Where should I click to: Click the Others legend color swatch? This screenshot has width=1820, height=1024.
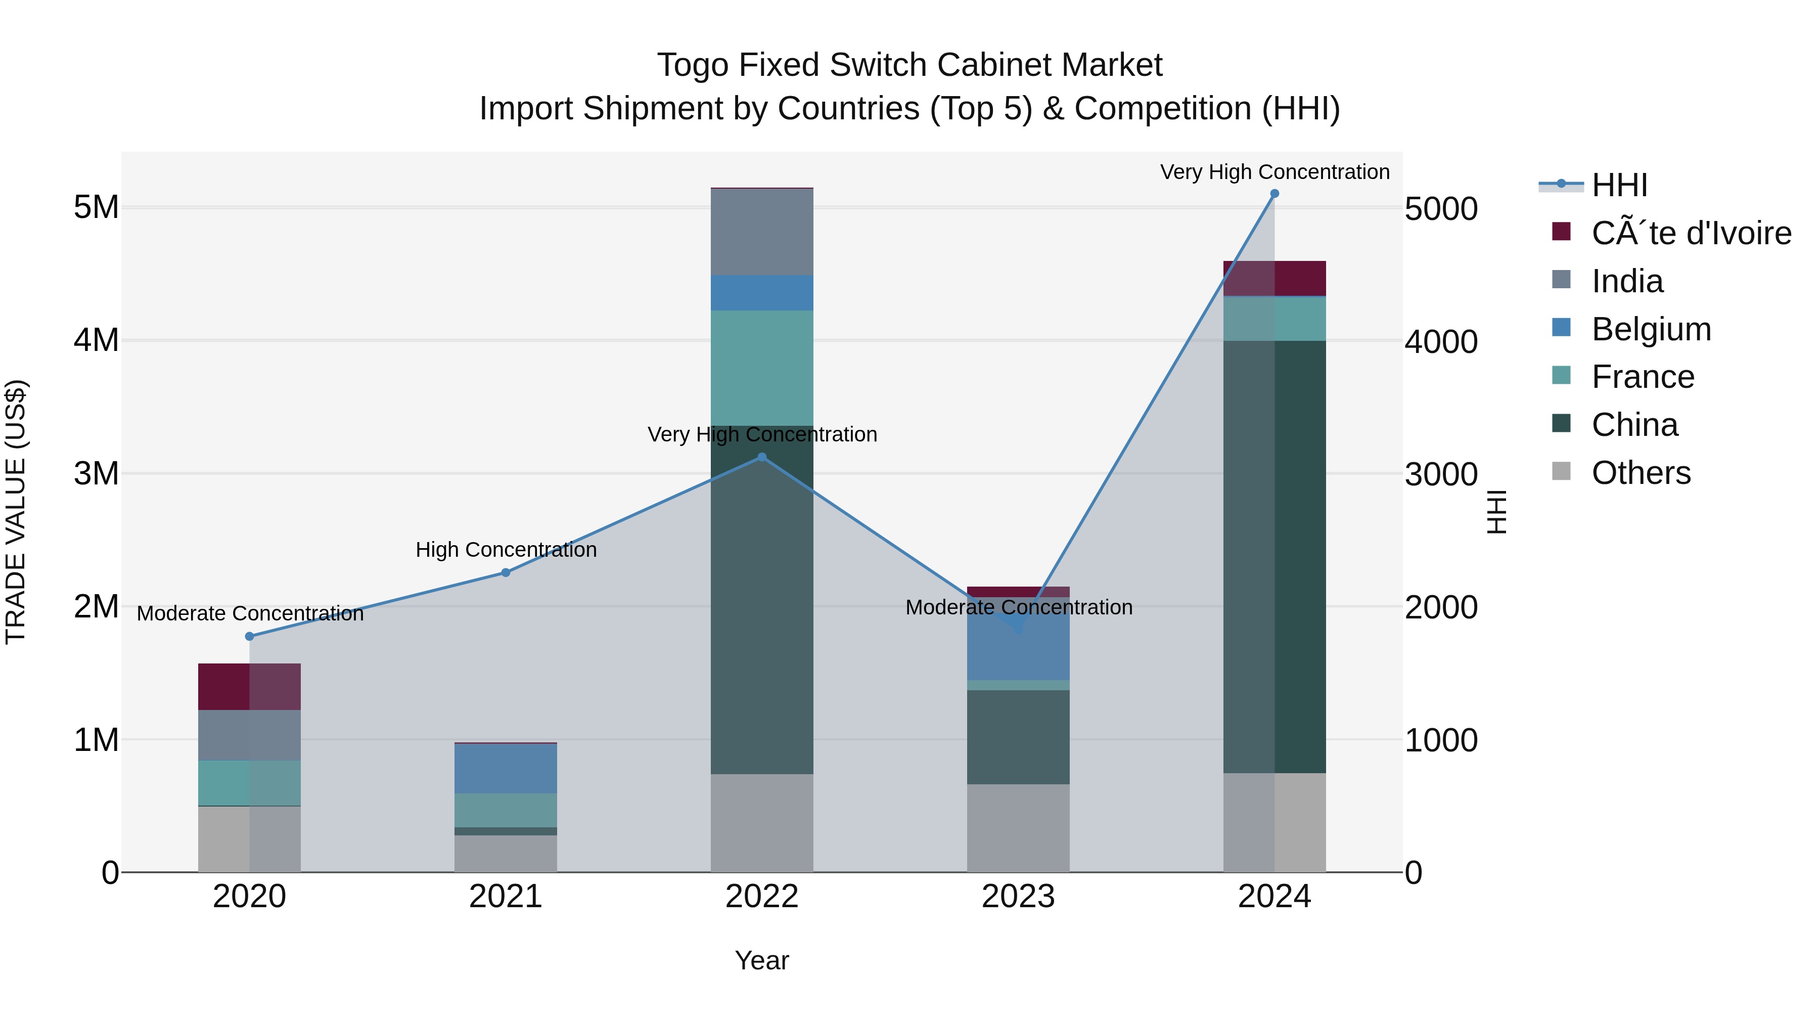tap(1562, 471)
